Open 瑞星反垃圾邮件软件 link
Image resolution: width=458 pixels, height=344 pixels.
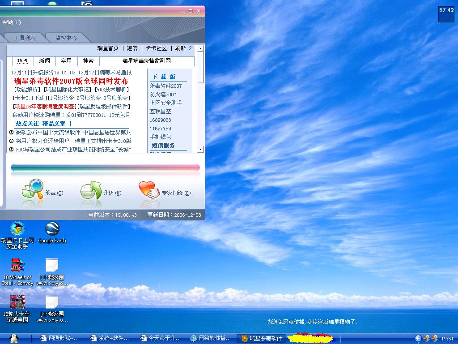coord(104,107)
